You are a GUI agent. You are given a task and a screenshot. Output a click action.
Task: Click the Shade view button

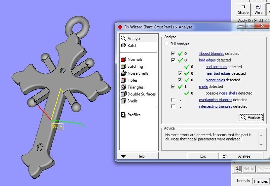tap(243, 10)
